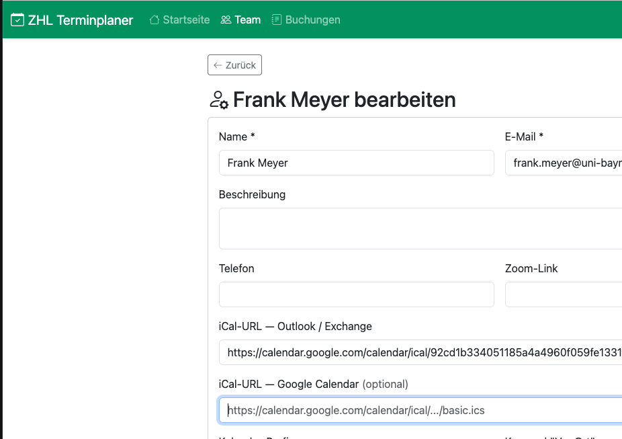Image resolution: width=622 pixels, height=439 pixels.
Task: Click the Frank Meyer bearbeiten heading
Action: coord(345,99)
